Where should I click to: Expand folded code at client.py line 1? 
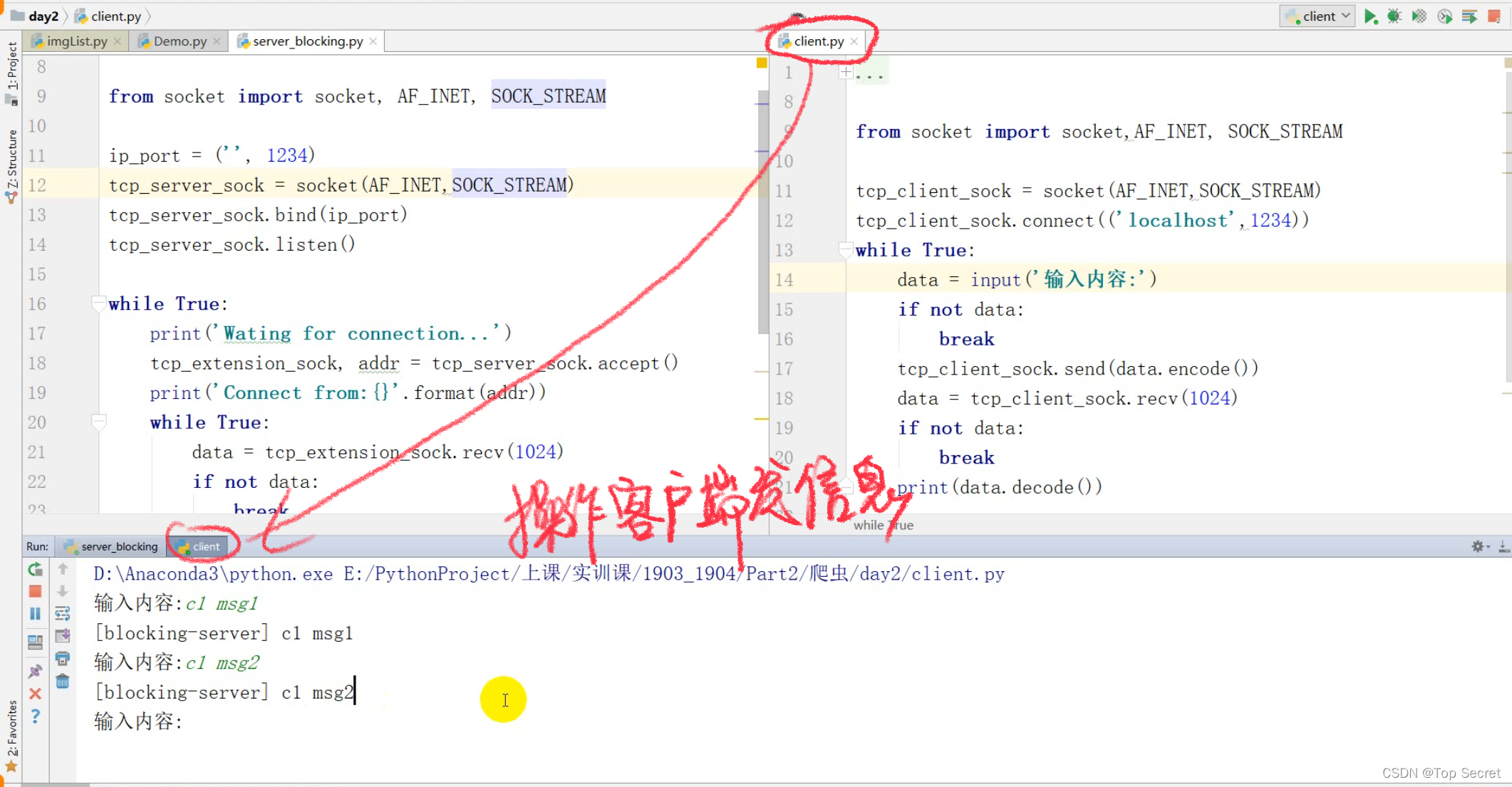click(845, 72)
